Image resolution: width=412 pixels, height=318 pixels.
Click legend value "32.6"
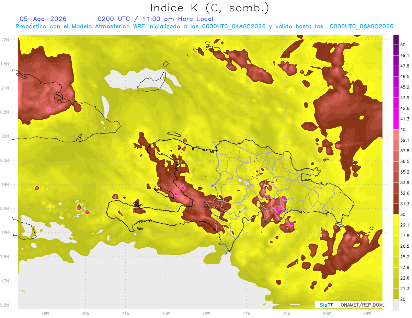(x=404, y=193)
